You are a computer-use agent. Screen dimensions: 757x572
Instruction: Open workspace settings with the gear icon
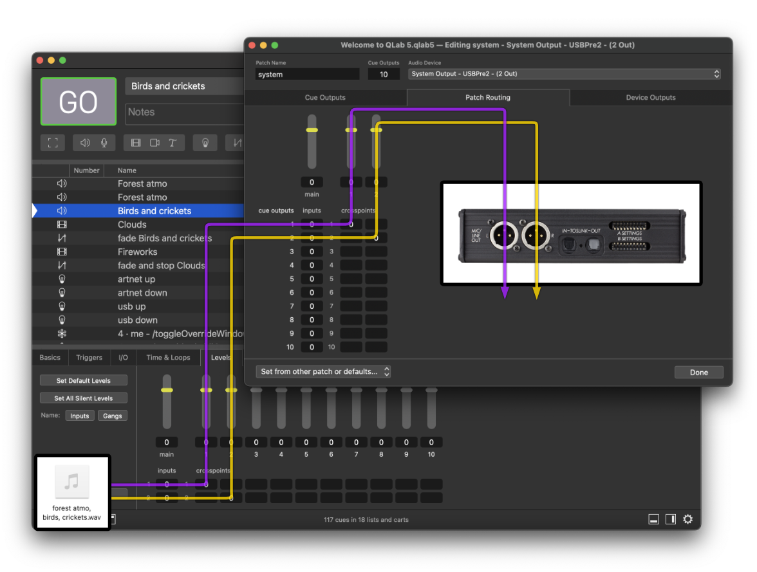[687, 519]
